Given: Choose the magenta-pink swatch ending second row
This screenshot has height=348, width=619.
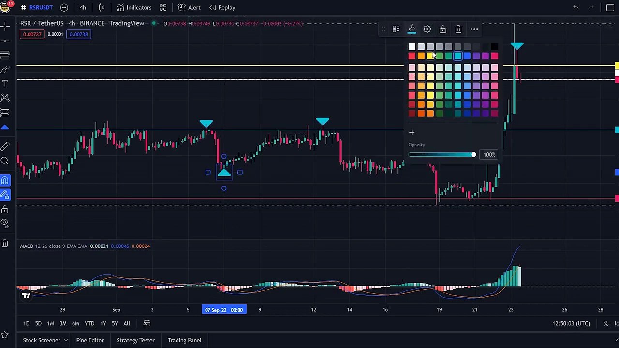Looking at the screenshot, I should (x=494, y=56).
